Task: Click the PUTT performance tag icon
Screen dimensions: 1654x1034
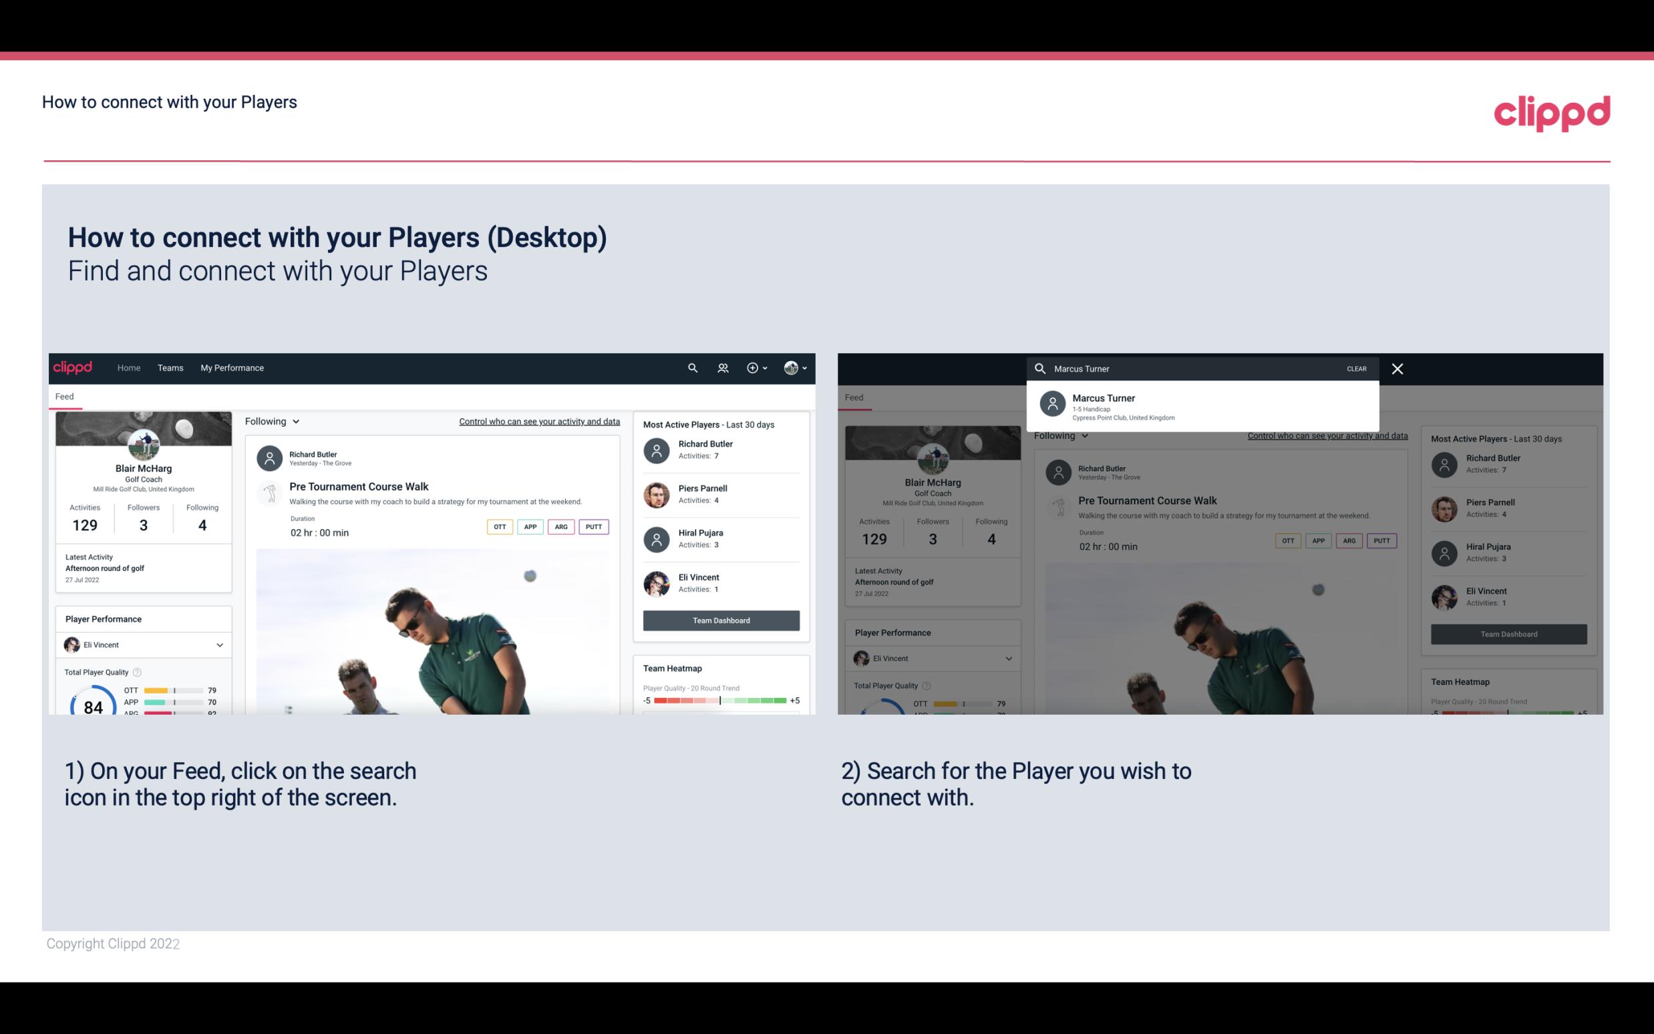Action: 593,526
